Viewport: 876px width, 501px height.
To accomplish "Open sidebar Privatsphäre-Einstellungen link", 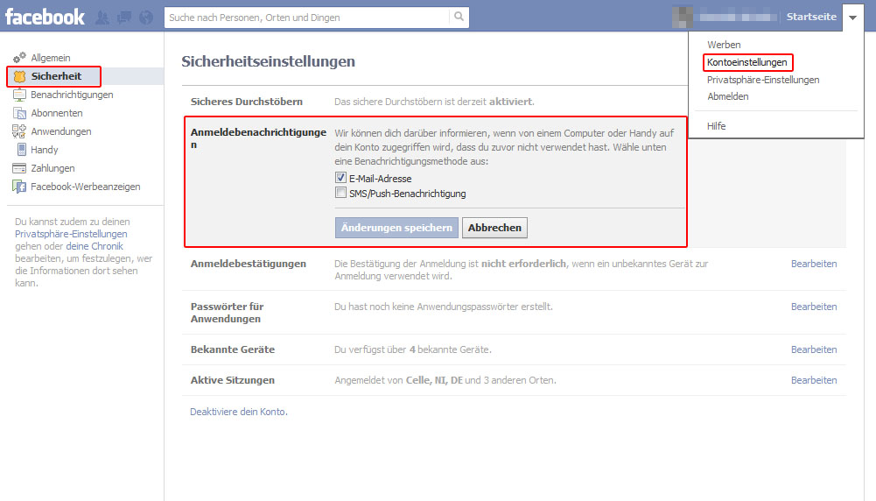I will (71, 234).
